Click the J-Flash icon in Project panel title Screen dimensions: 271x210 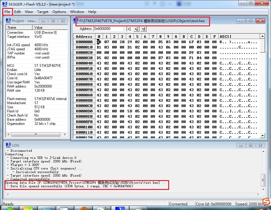(8, 21)
